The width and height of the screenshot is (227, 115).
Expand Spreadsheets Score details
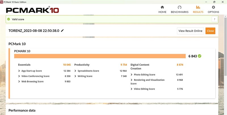pyautogui.click(x=75, y=71)
